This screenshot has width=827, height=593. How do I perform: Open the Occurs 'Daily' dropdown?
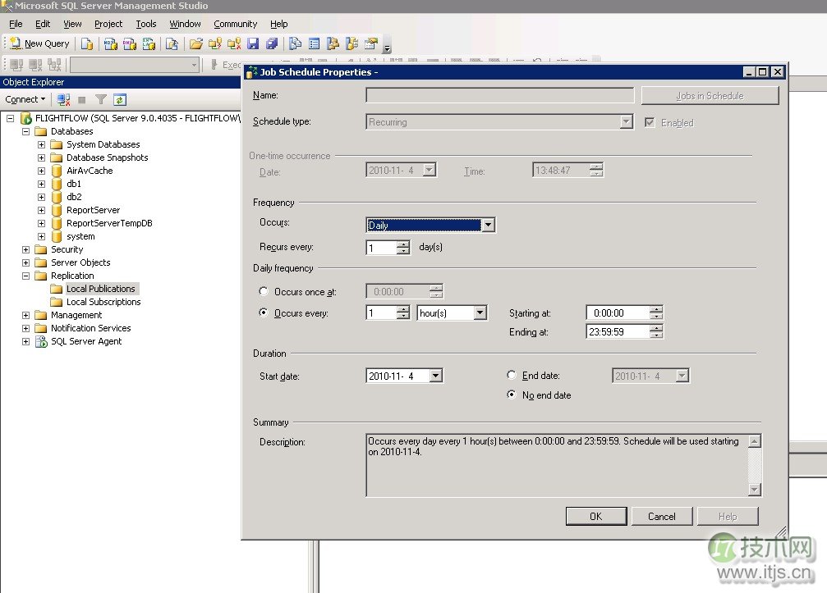pyautogui.click(x=489, y=225)
